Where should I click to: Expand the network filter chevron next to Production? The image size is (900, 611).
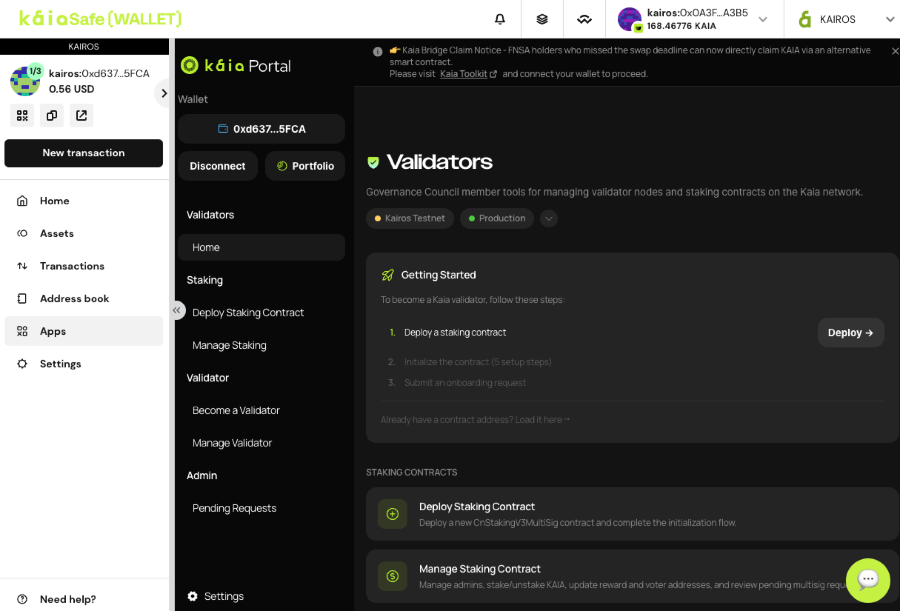pyautogui.click(x=549, y=218)
